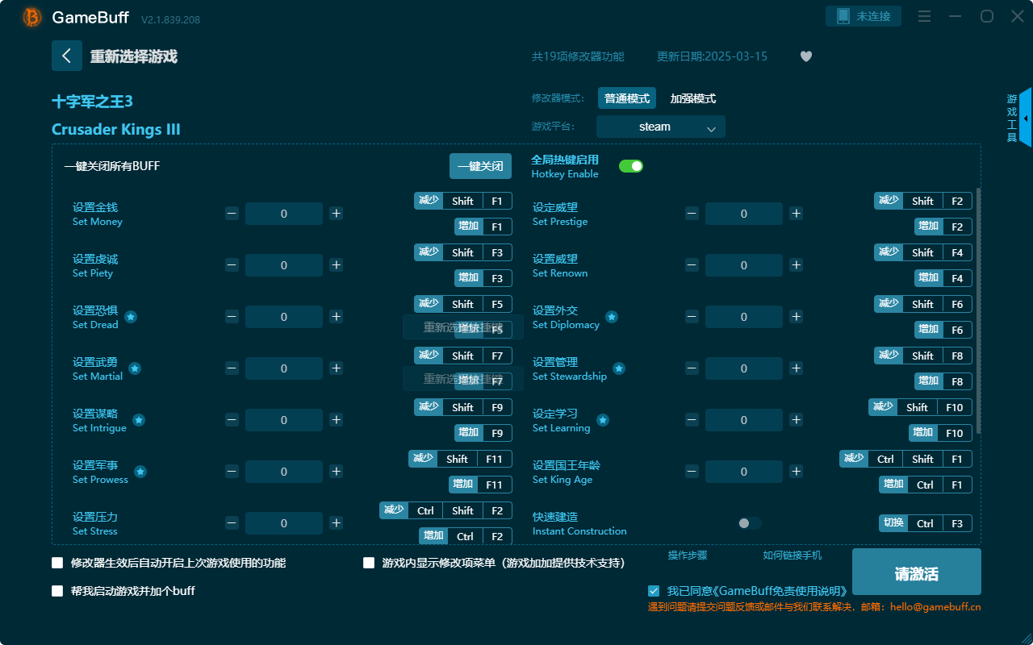Click the star icon next to Set Martial
The image size is (1033, 645).
[x=134, y=369]
